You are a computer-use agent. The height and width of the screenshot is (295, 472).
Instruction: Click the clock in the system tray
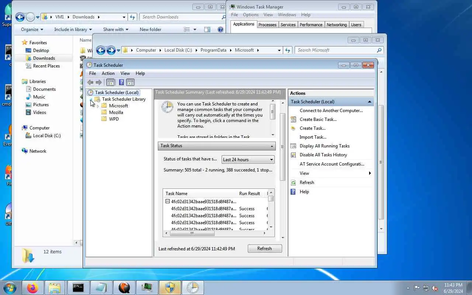(453, 288)
